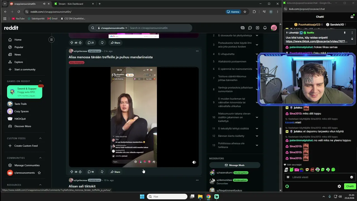Screen dimensions: 357x201
Task: Open File Explorer from the taskbar
Action: point(200,197)
